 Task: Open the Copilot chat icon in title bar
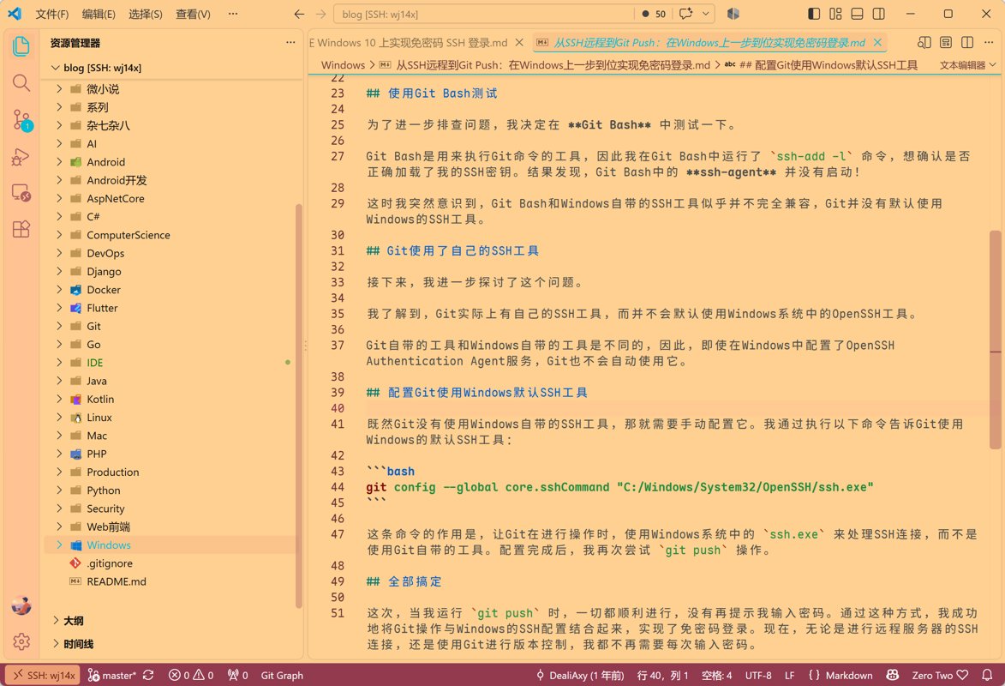(685, 14)
